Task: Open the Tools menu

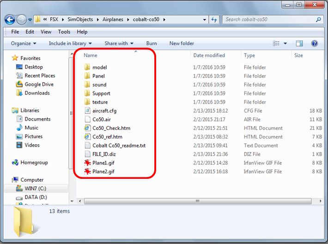Action: point(64,32)
